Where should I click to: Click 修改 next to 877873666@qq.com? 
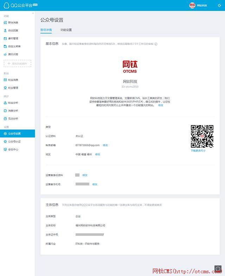(x=105, y=145)
